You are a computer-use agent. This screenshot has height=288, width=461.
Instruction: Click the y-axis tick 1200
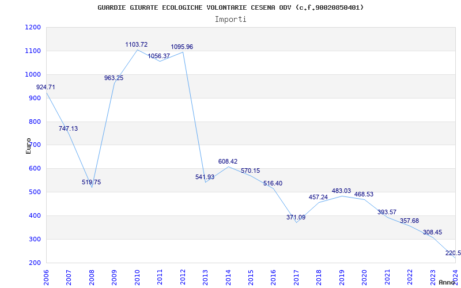pos(33,27)
